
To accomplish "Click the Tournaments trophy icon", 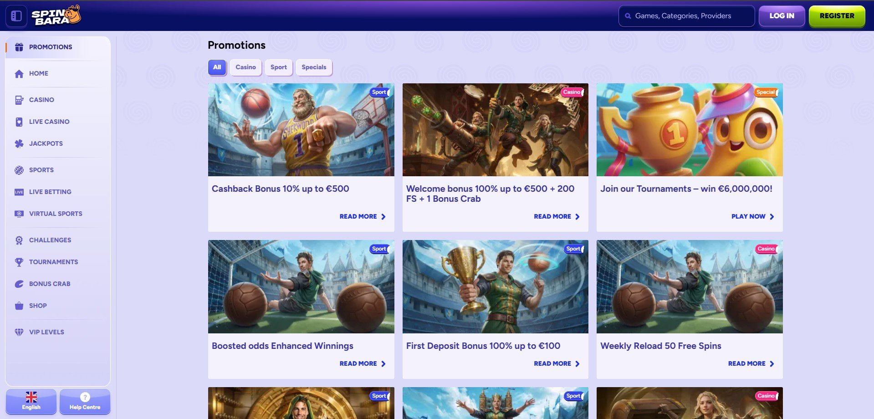I will coord(19,262).
